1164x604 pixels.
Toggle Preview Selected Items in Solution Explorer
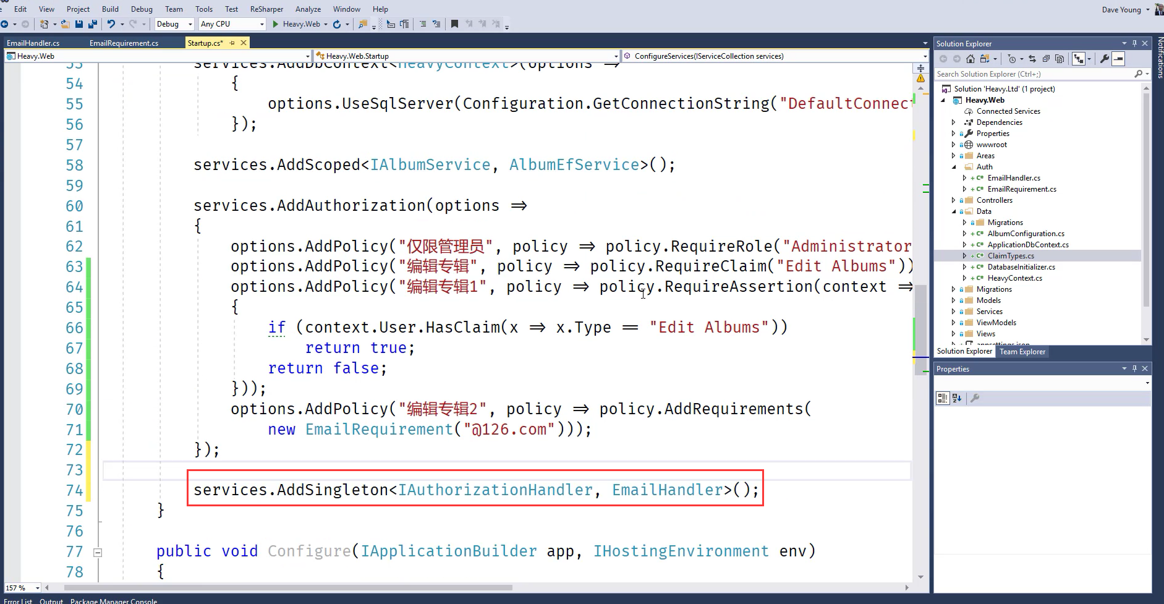pos(1118,59)
